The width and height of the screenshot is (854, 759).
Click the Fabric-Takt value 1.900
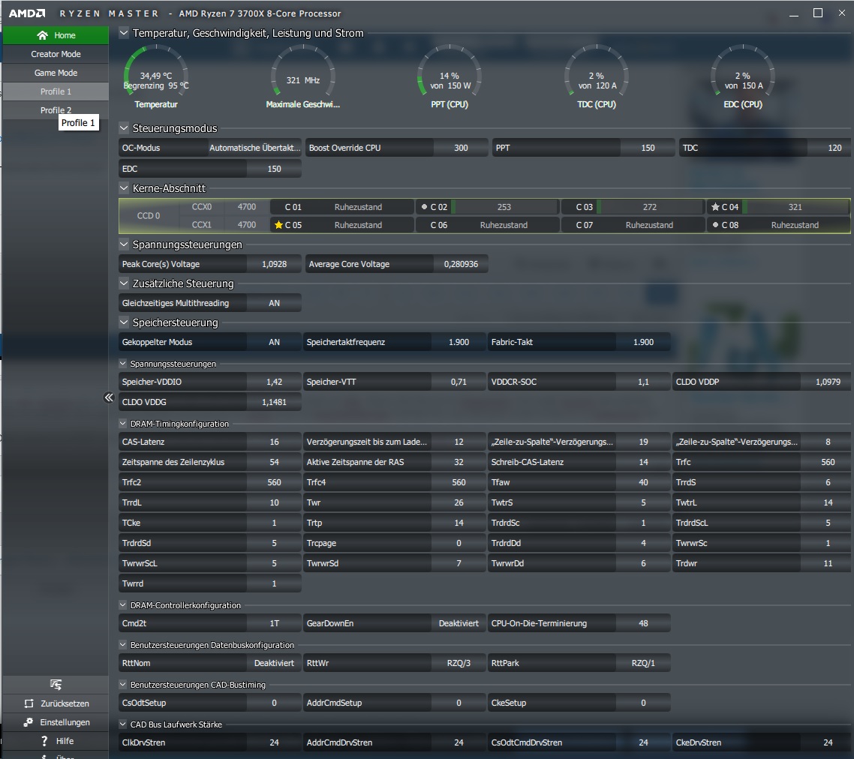click(643, 342)
